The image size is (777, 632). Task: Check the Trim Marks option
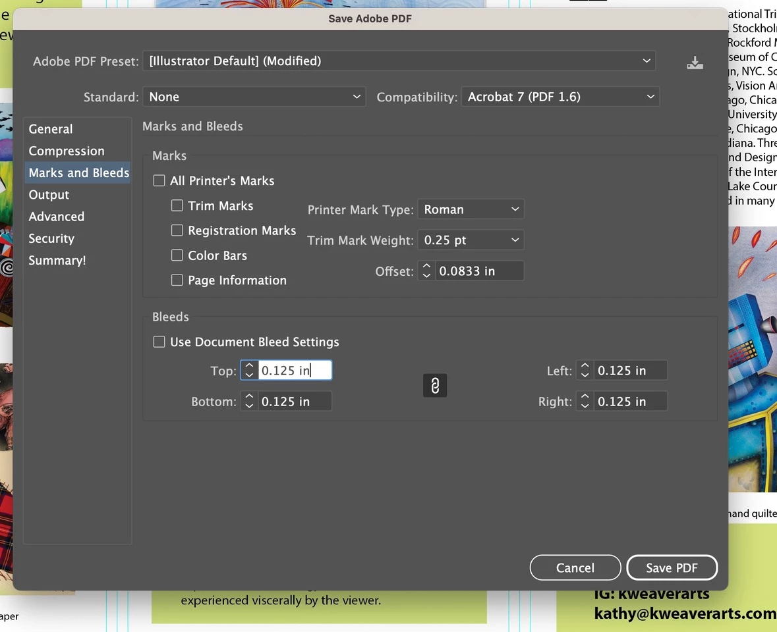click(177, 205)
